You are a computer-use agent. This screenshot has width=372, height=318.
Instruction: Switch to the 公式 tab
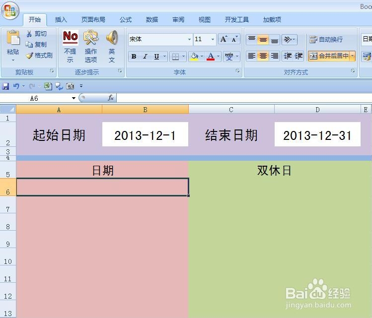click(126, 20)
